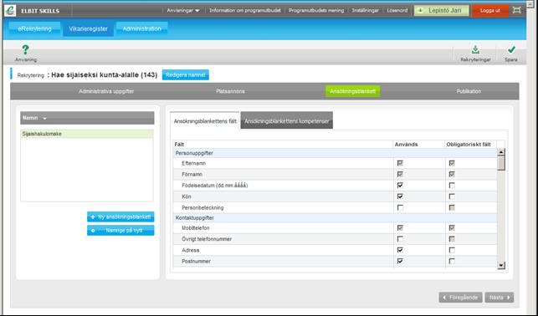Select Sijaishakulomake in the form list
The image size is (538, 316).
point(87,134)
